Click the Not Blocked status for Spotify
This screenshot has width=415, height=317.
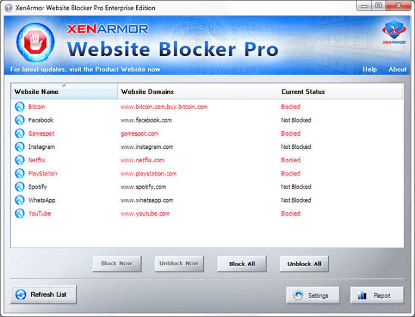point(296,187)
